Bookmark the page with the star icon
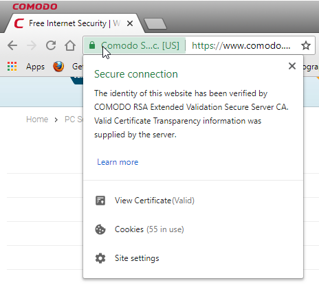This screenshot has width=319, height=285. [x=306, y=45]
